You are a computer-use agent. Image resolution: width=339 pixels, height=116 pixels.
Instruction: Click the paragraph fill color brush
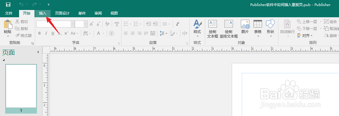point(172,33)
